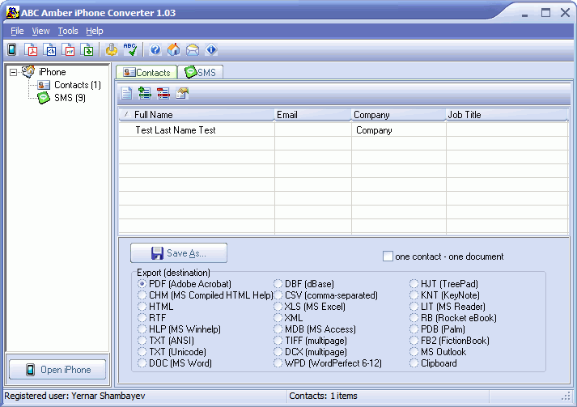577x407 pixels.
Task: Open options via the gear toolbar icon
Action: coord(112,49)
